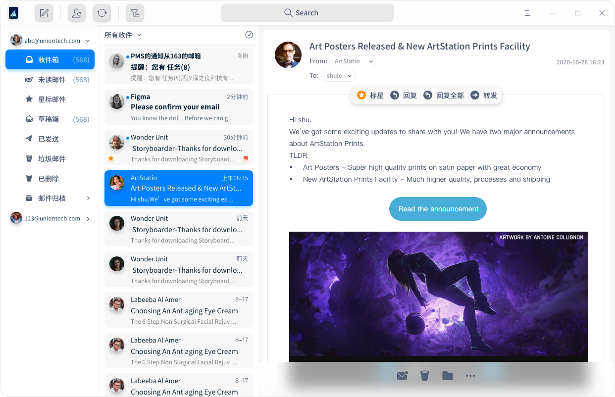Viewport: 615px width, 397px height.
Task: Click the 2020-10-28 16:23 timestamp
Action: (x=580, y=62)
